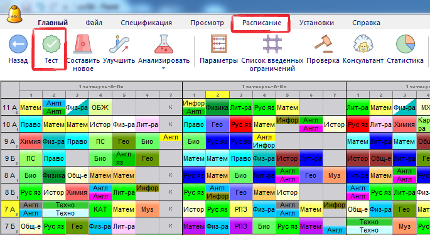Select highlighted period 2 column header on Tuesday
Screen dimensions: 430x235
(x=217, y=95)
